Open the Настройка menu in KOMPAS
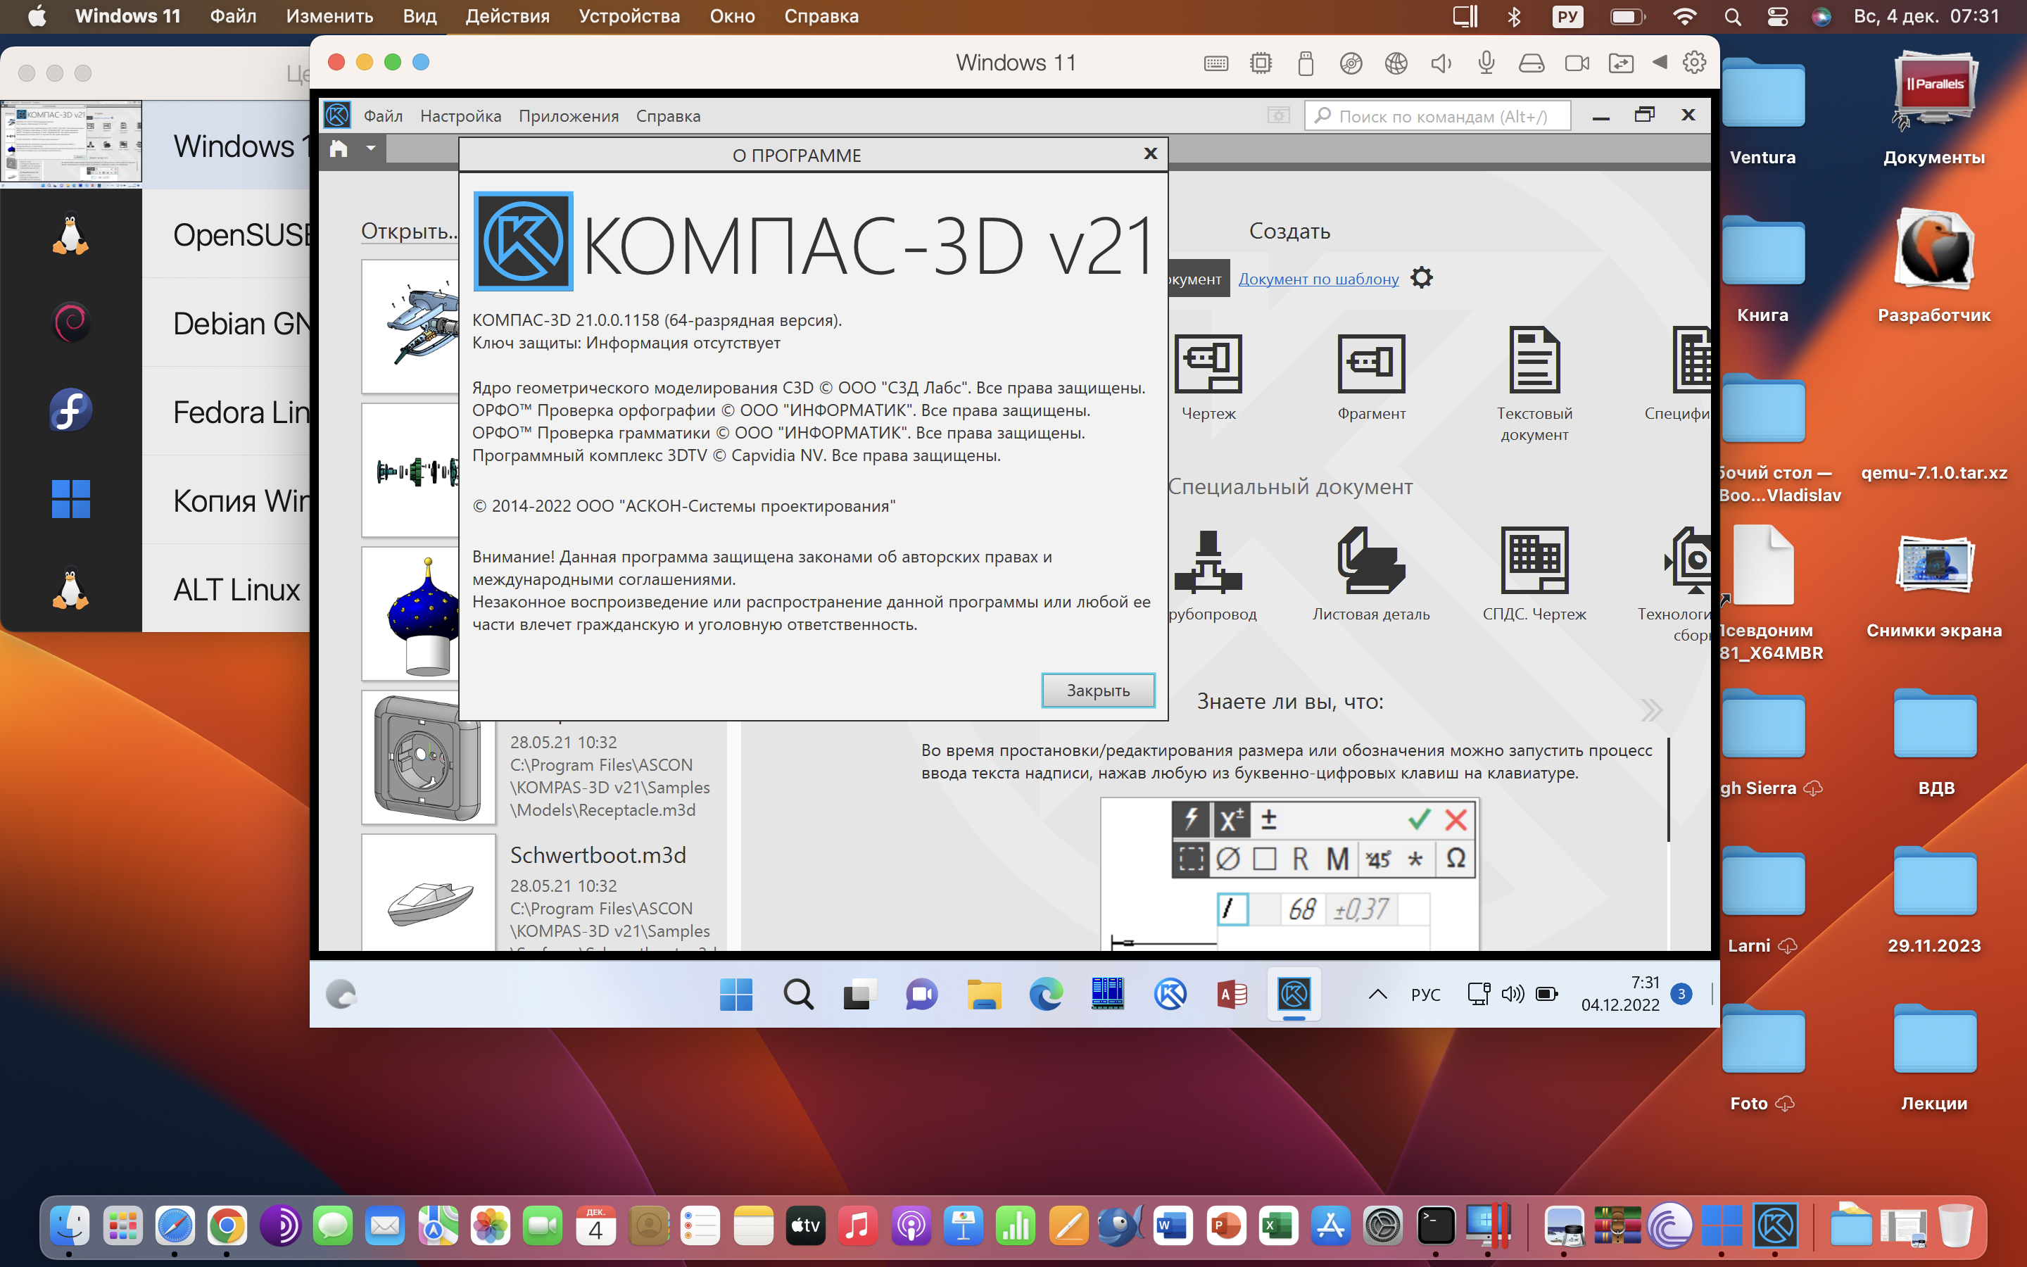Image resolution: width=2027 pixels, height=1267 pixels. pyautogui.click(x=461, y=115)
